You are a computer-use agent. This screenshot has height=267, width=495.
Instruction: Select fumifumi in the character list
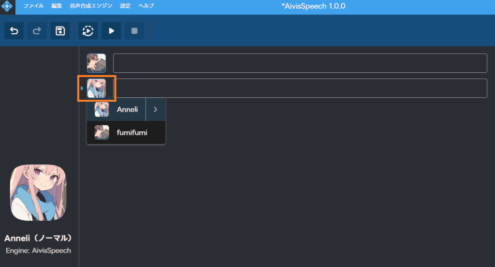click(126, 133)
